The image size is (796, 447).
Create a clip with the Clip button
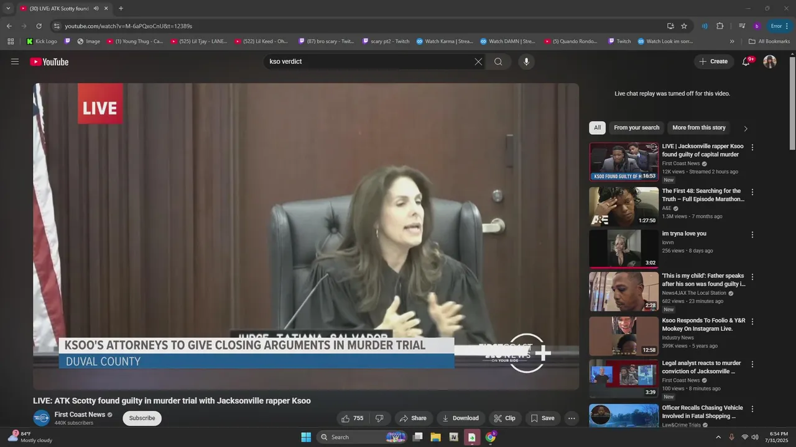point(504,418)
